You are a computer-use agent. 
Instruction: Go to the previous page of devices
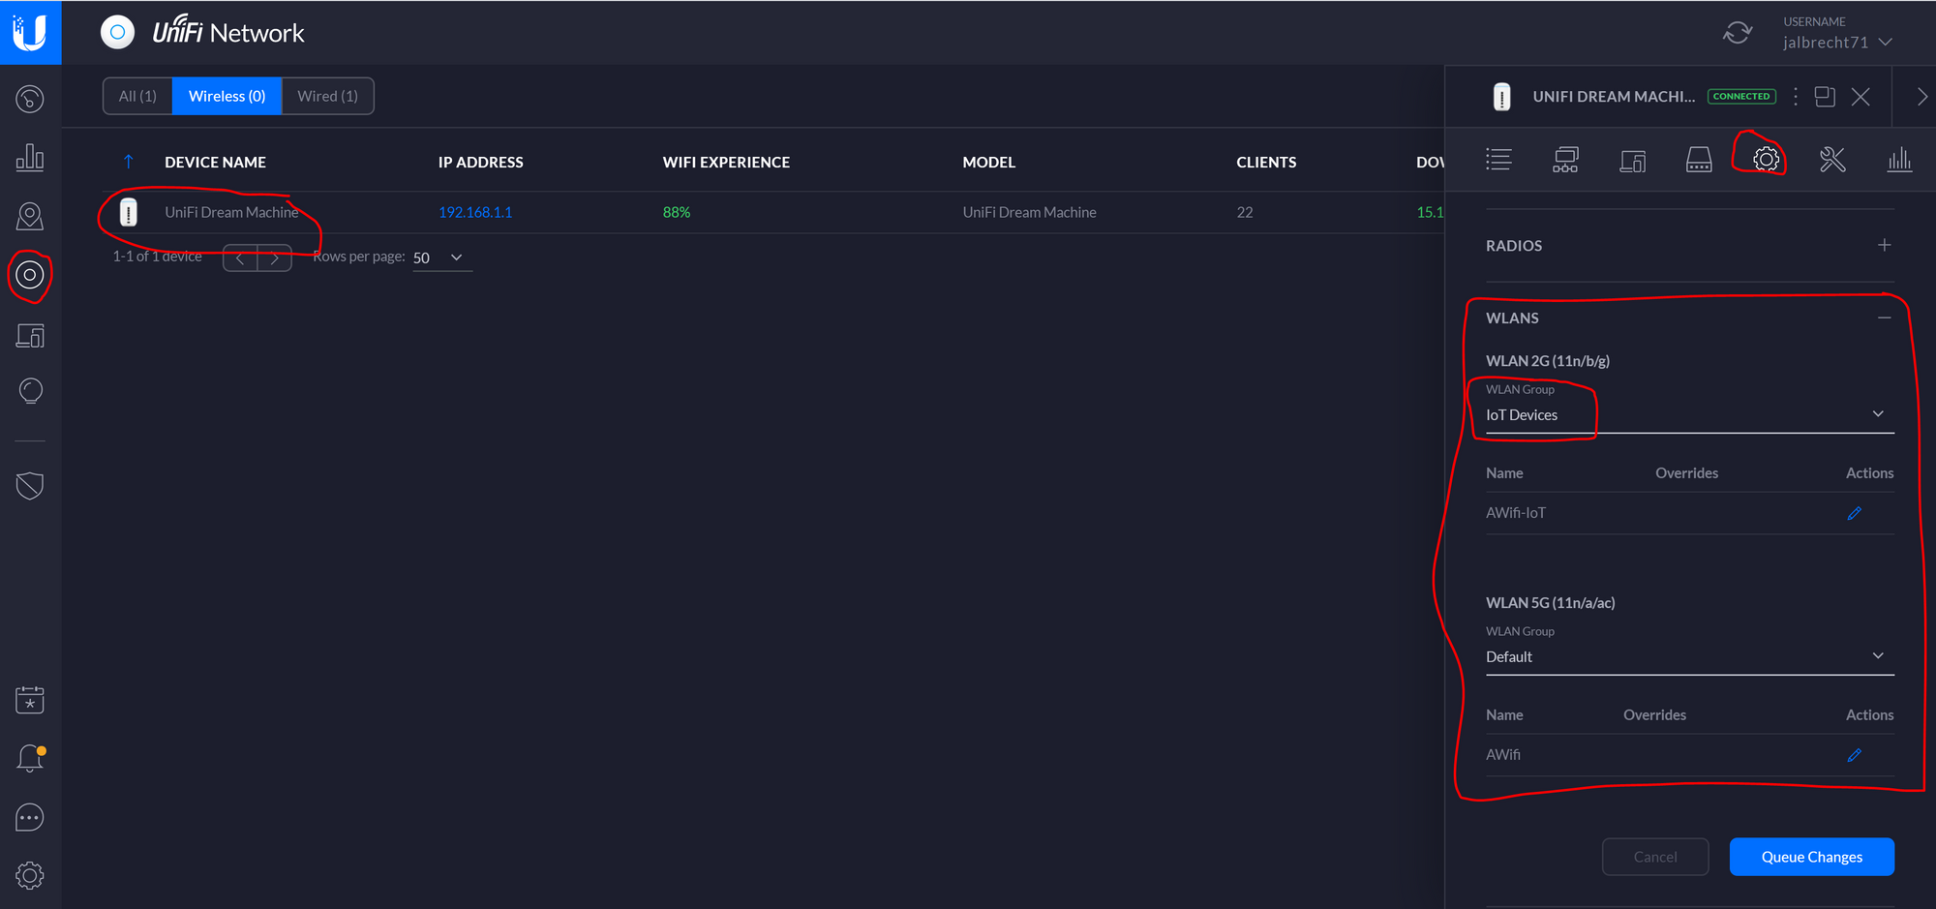240,258
